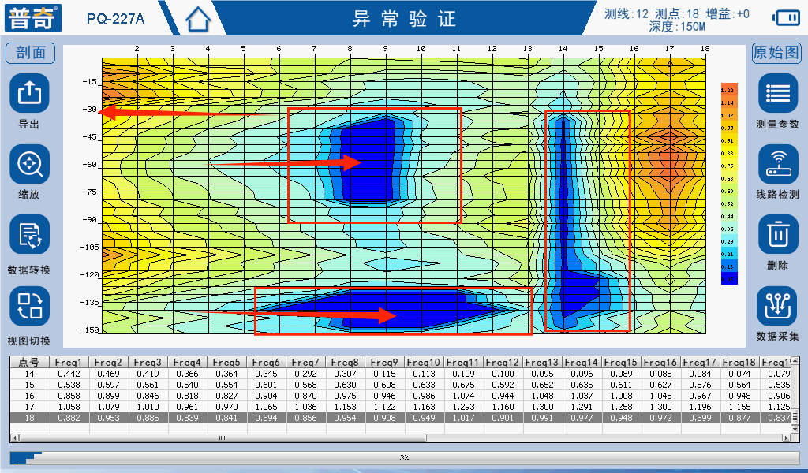
Task: Click the color scale legend bar
Action: point(728,182)
